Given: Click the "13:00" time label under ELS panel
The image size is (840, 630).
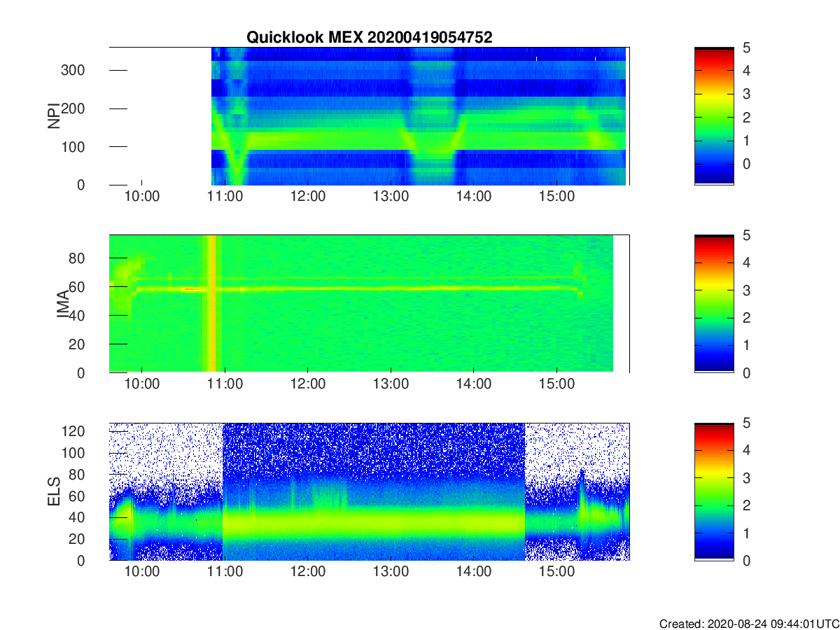Looking at the screenshot, I should [x=391, y=572].
